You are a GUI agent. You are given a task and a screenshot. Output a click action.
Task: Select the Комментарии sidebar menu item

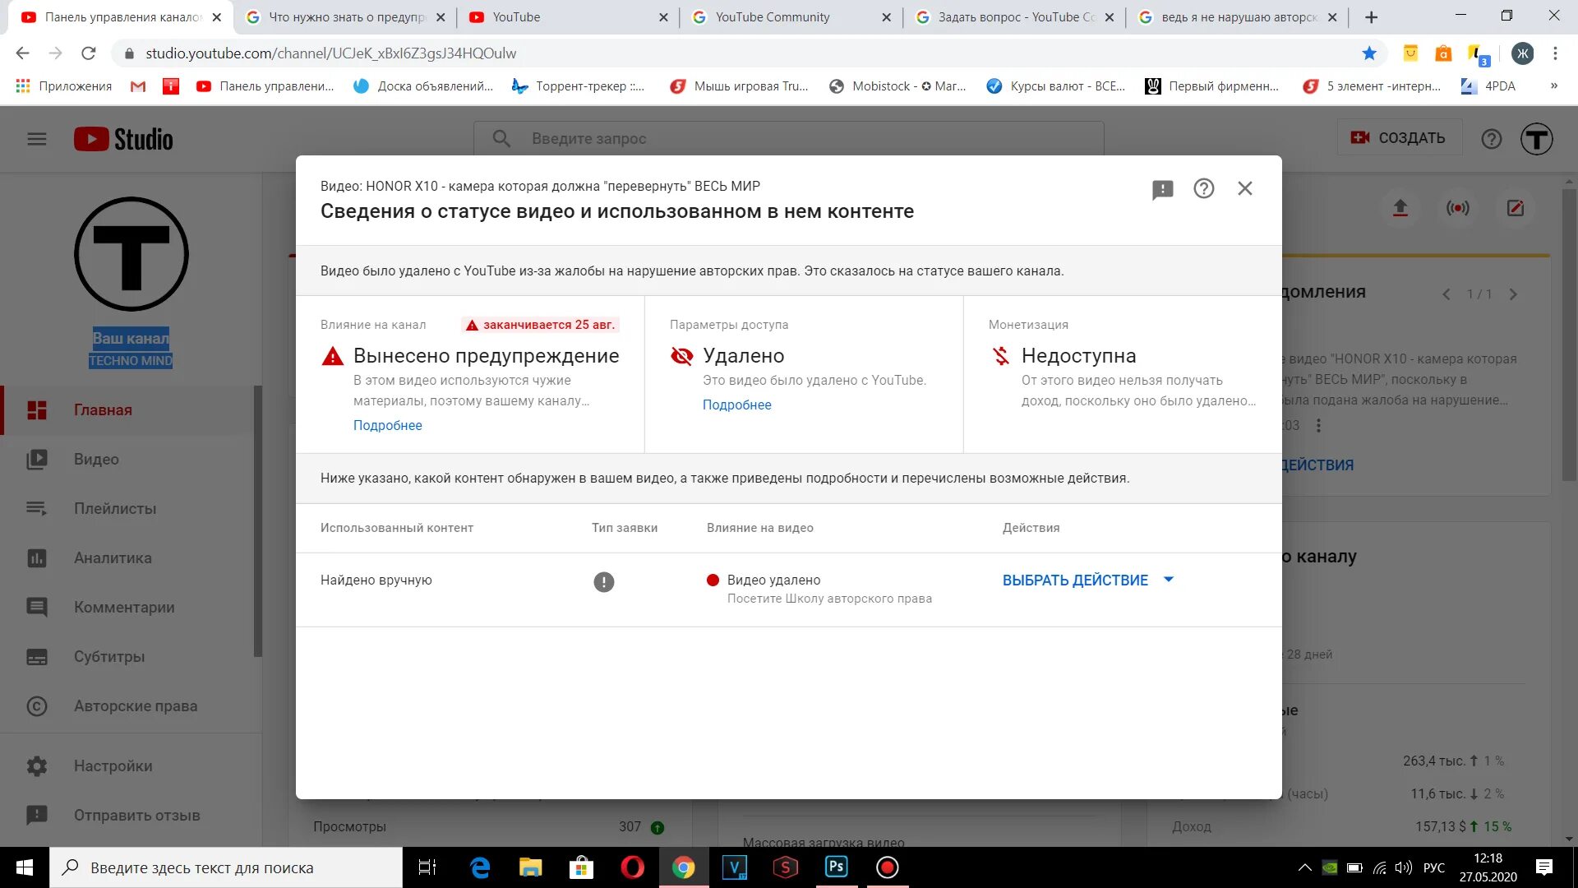point(123,607)
